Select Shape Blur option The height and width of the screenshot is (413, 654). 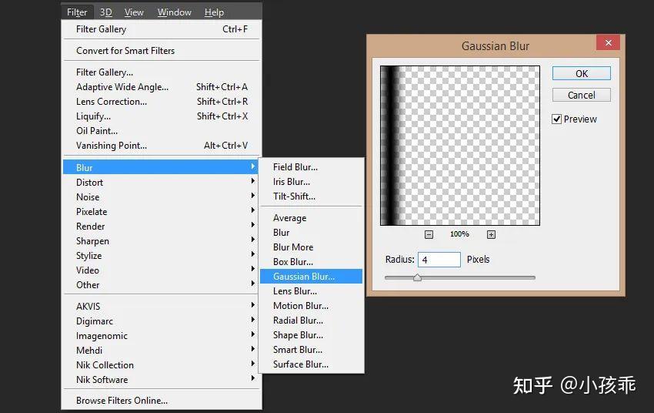click(x=311, y=334)
